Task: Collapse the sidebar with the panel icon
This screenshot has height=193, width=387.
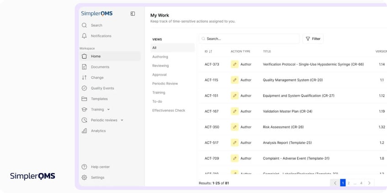Action: 133,14
